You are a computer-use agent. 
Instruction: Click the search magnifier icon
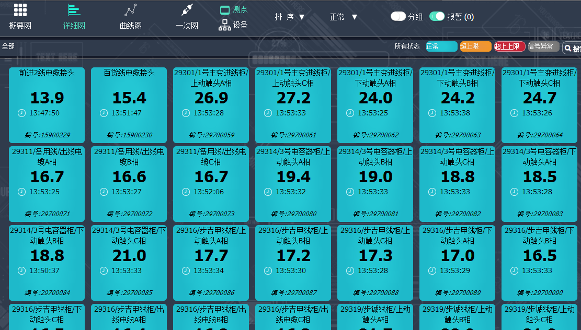coord(567,48)
